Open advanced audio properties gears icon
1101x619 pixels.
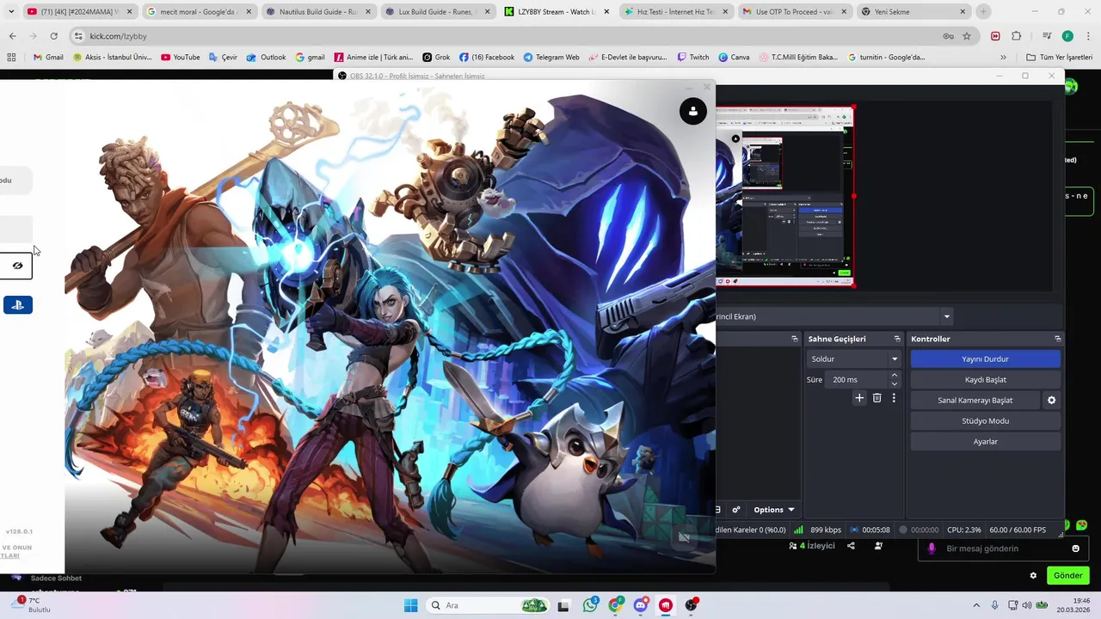click(x=736, y=510)
